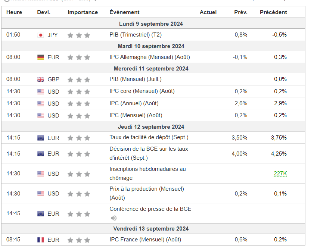This screenshot has width=311, height=247.
Task: Click the Japan flag icon beside JPY
Action: click(41, 35)
